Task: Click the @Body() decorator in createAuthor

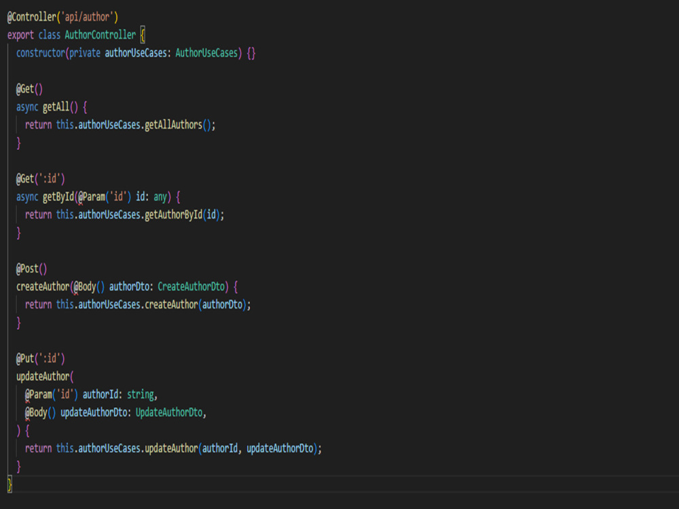Action: point(89,286)
